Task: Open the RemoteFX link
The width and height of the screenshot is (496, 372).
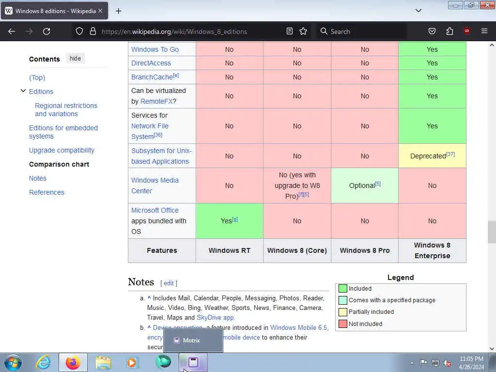Action: coord(156,101)
